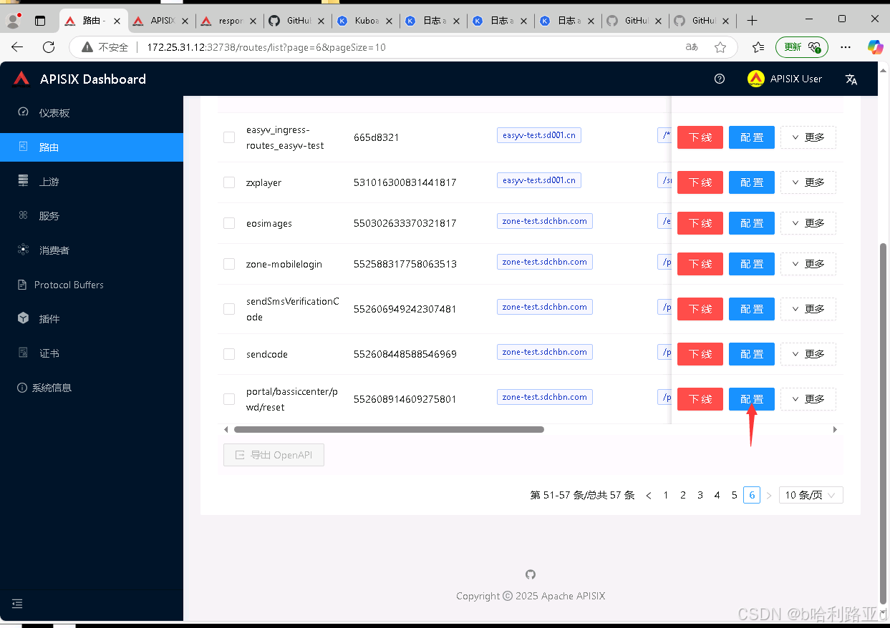Click the browser profile avatar
Viewport: 890px width, 628px height.
pyautogui.click(x=13, y=21)
